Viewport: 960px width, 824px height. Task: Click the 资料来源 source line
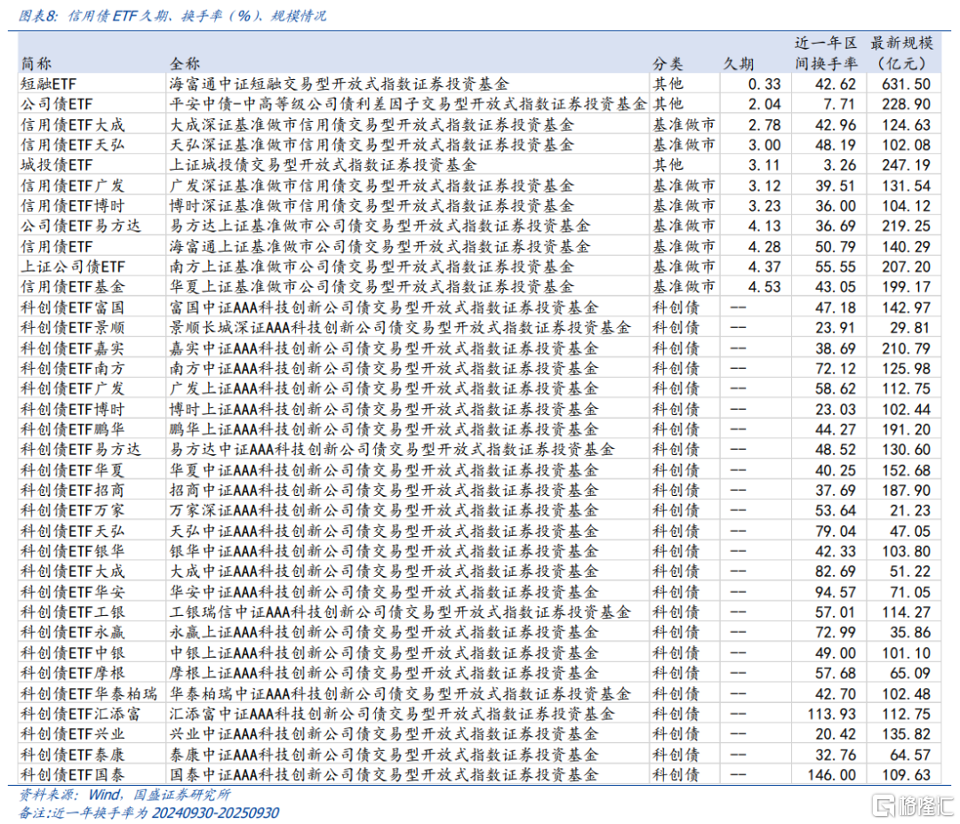(124, 795)
